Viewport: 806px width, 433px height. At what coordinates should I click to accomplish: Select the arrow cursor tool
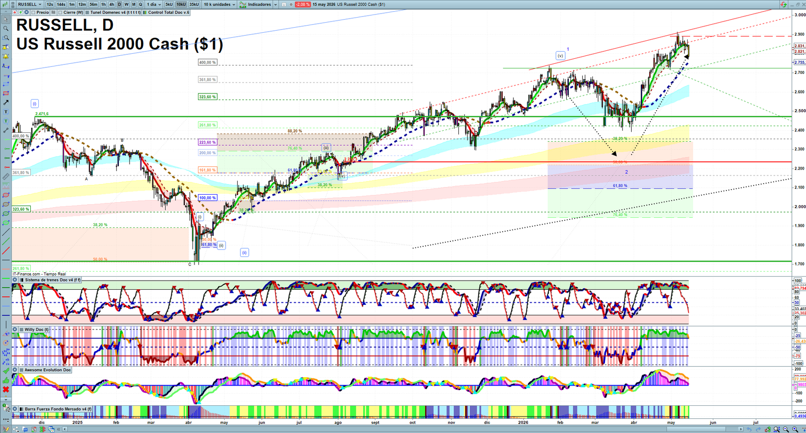6,20
